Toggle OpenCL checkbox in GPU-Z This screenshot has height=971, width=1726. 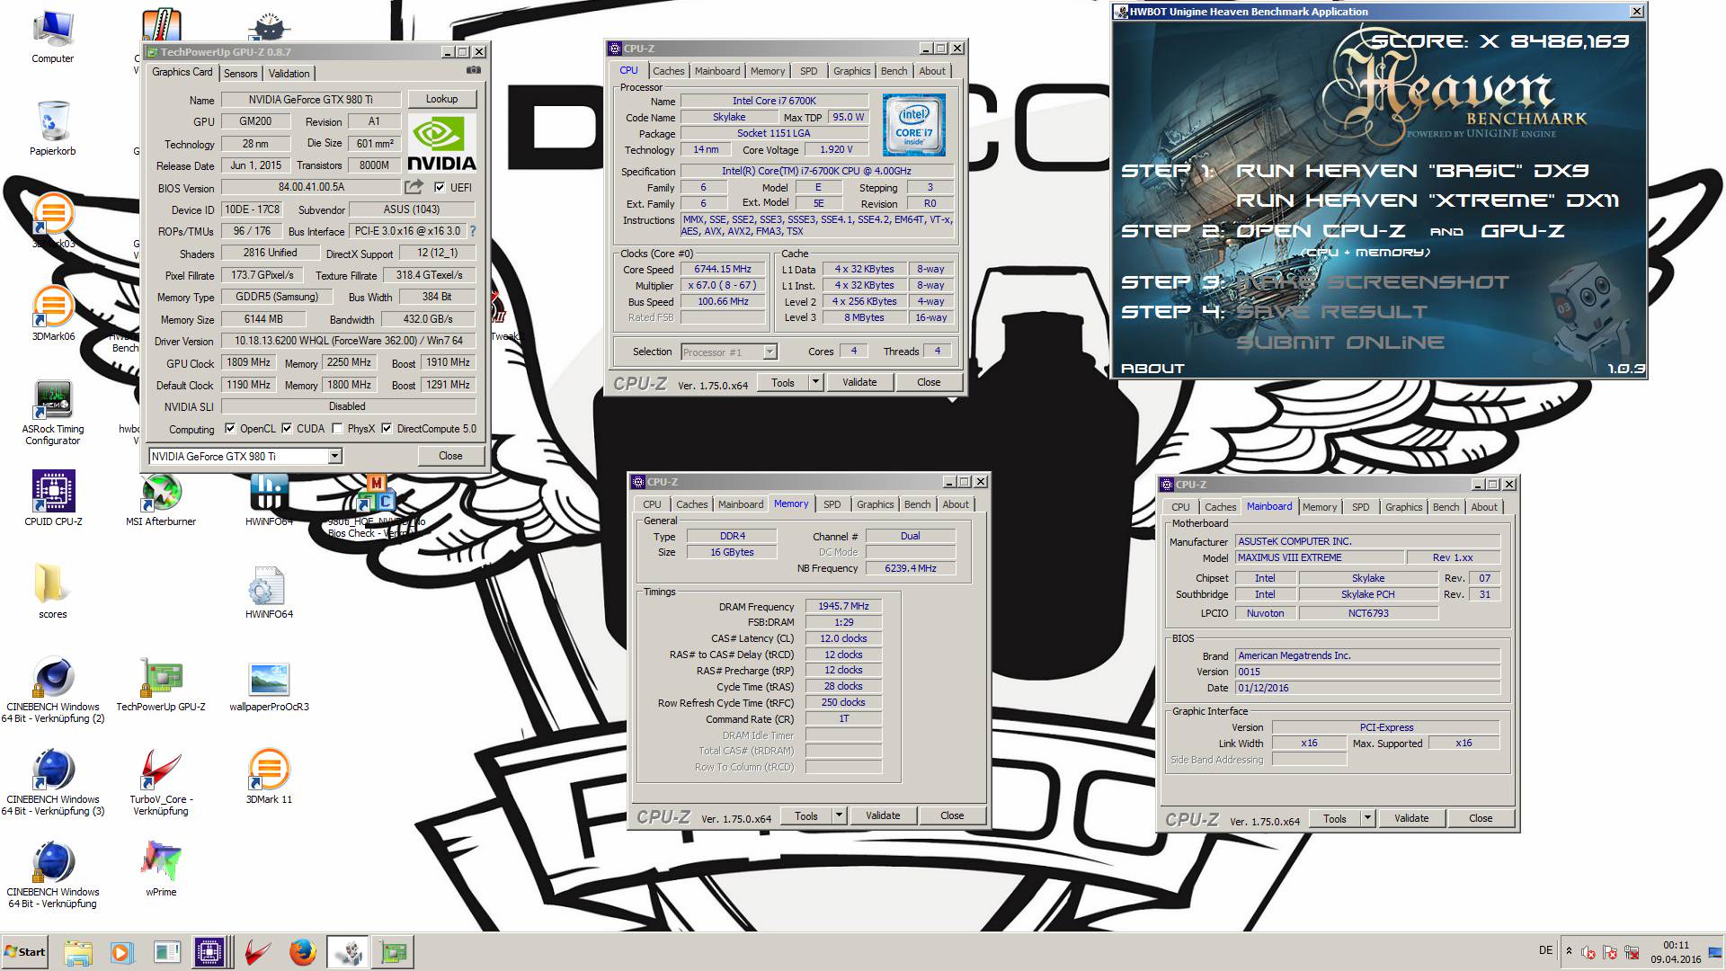(x=230, y=429)
